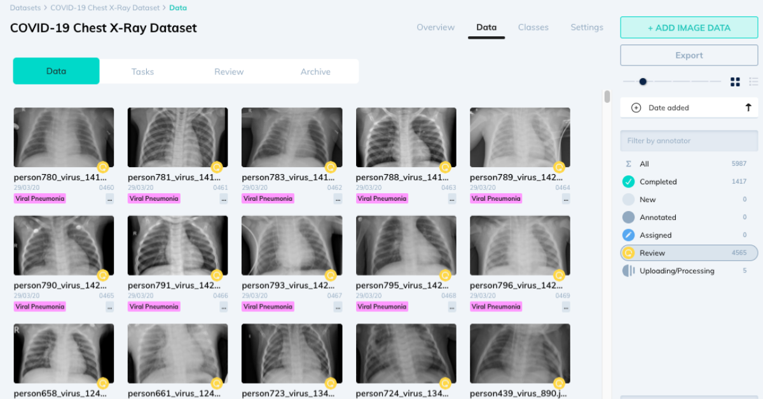Click the plus icon beside Date added
This screenshot has height=399, width=763.
click(x=635, y=107)
